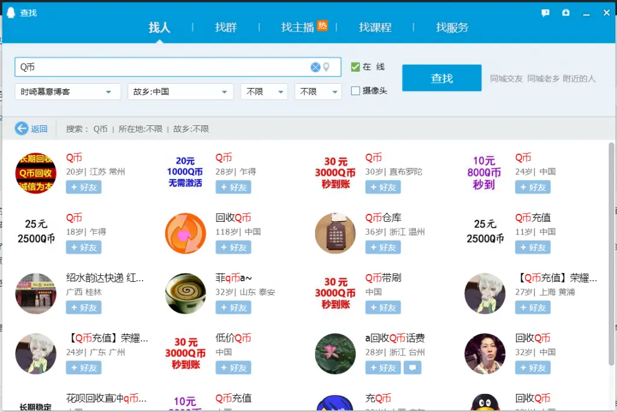The height and width of the screenshot is (412, 617).
Task: Add friend a回收Q币话费 浙江 台州
Action: coord(383,368)
